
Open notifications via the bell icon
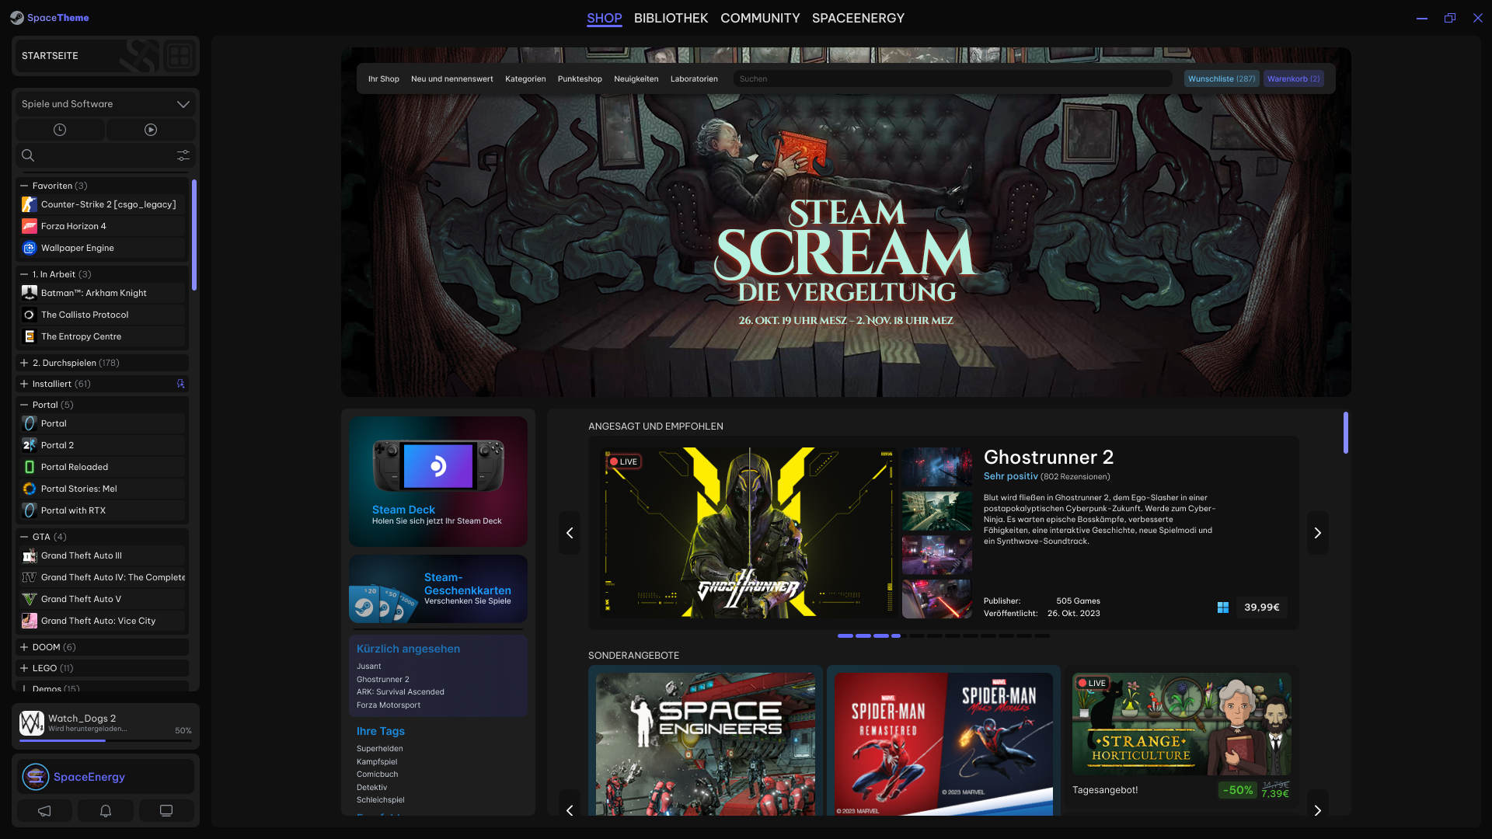pyautogui.click(x=105, y=810)
